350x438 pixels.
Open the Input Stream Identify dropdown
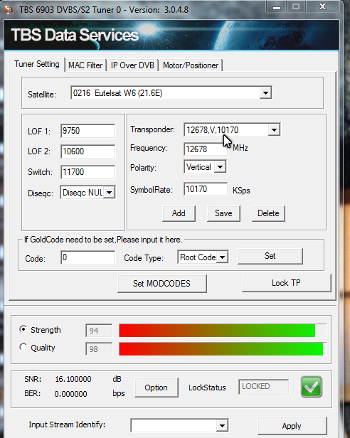click(222, 426)
